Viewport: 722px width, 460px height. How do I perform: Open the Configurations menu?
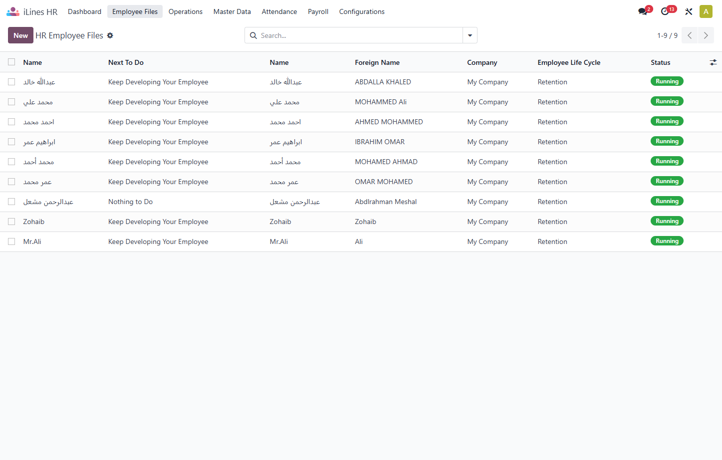click(362, 11)
